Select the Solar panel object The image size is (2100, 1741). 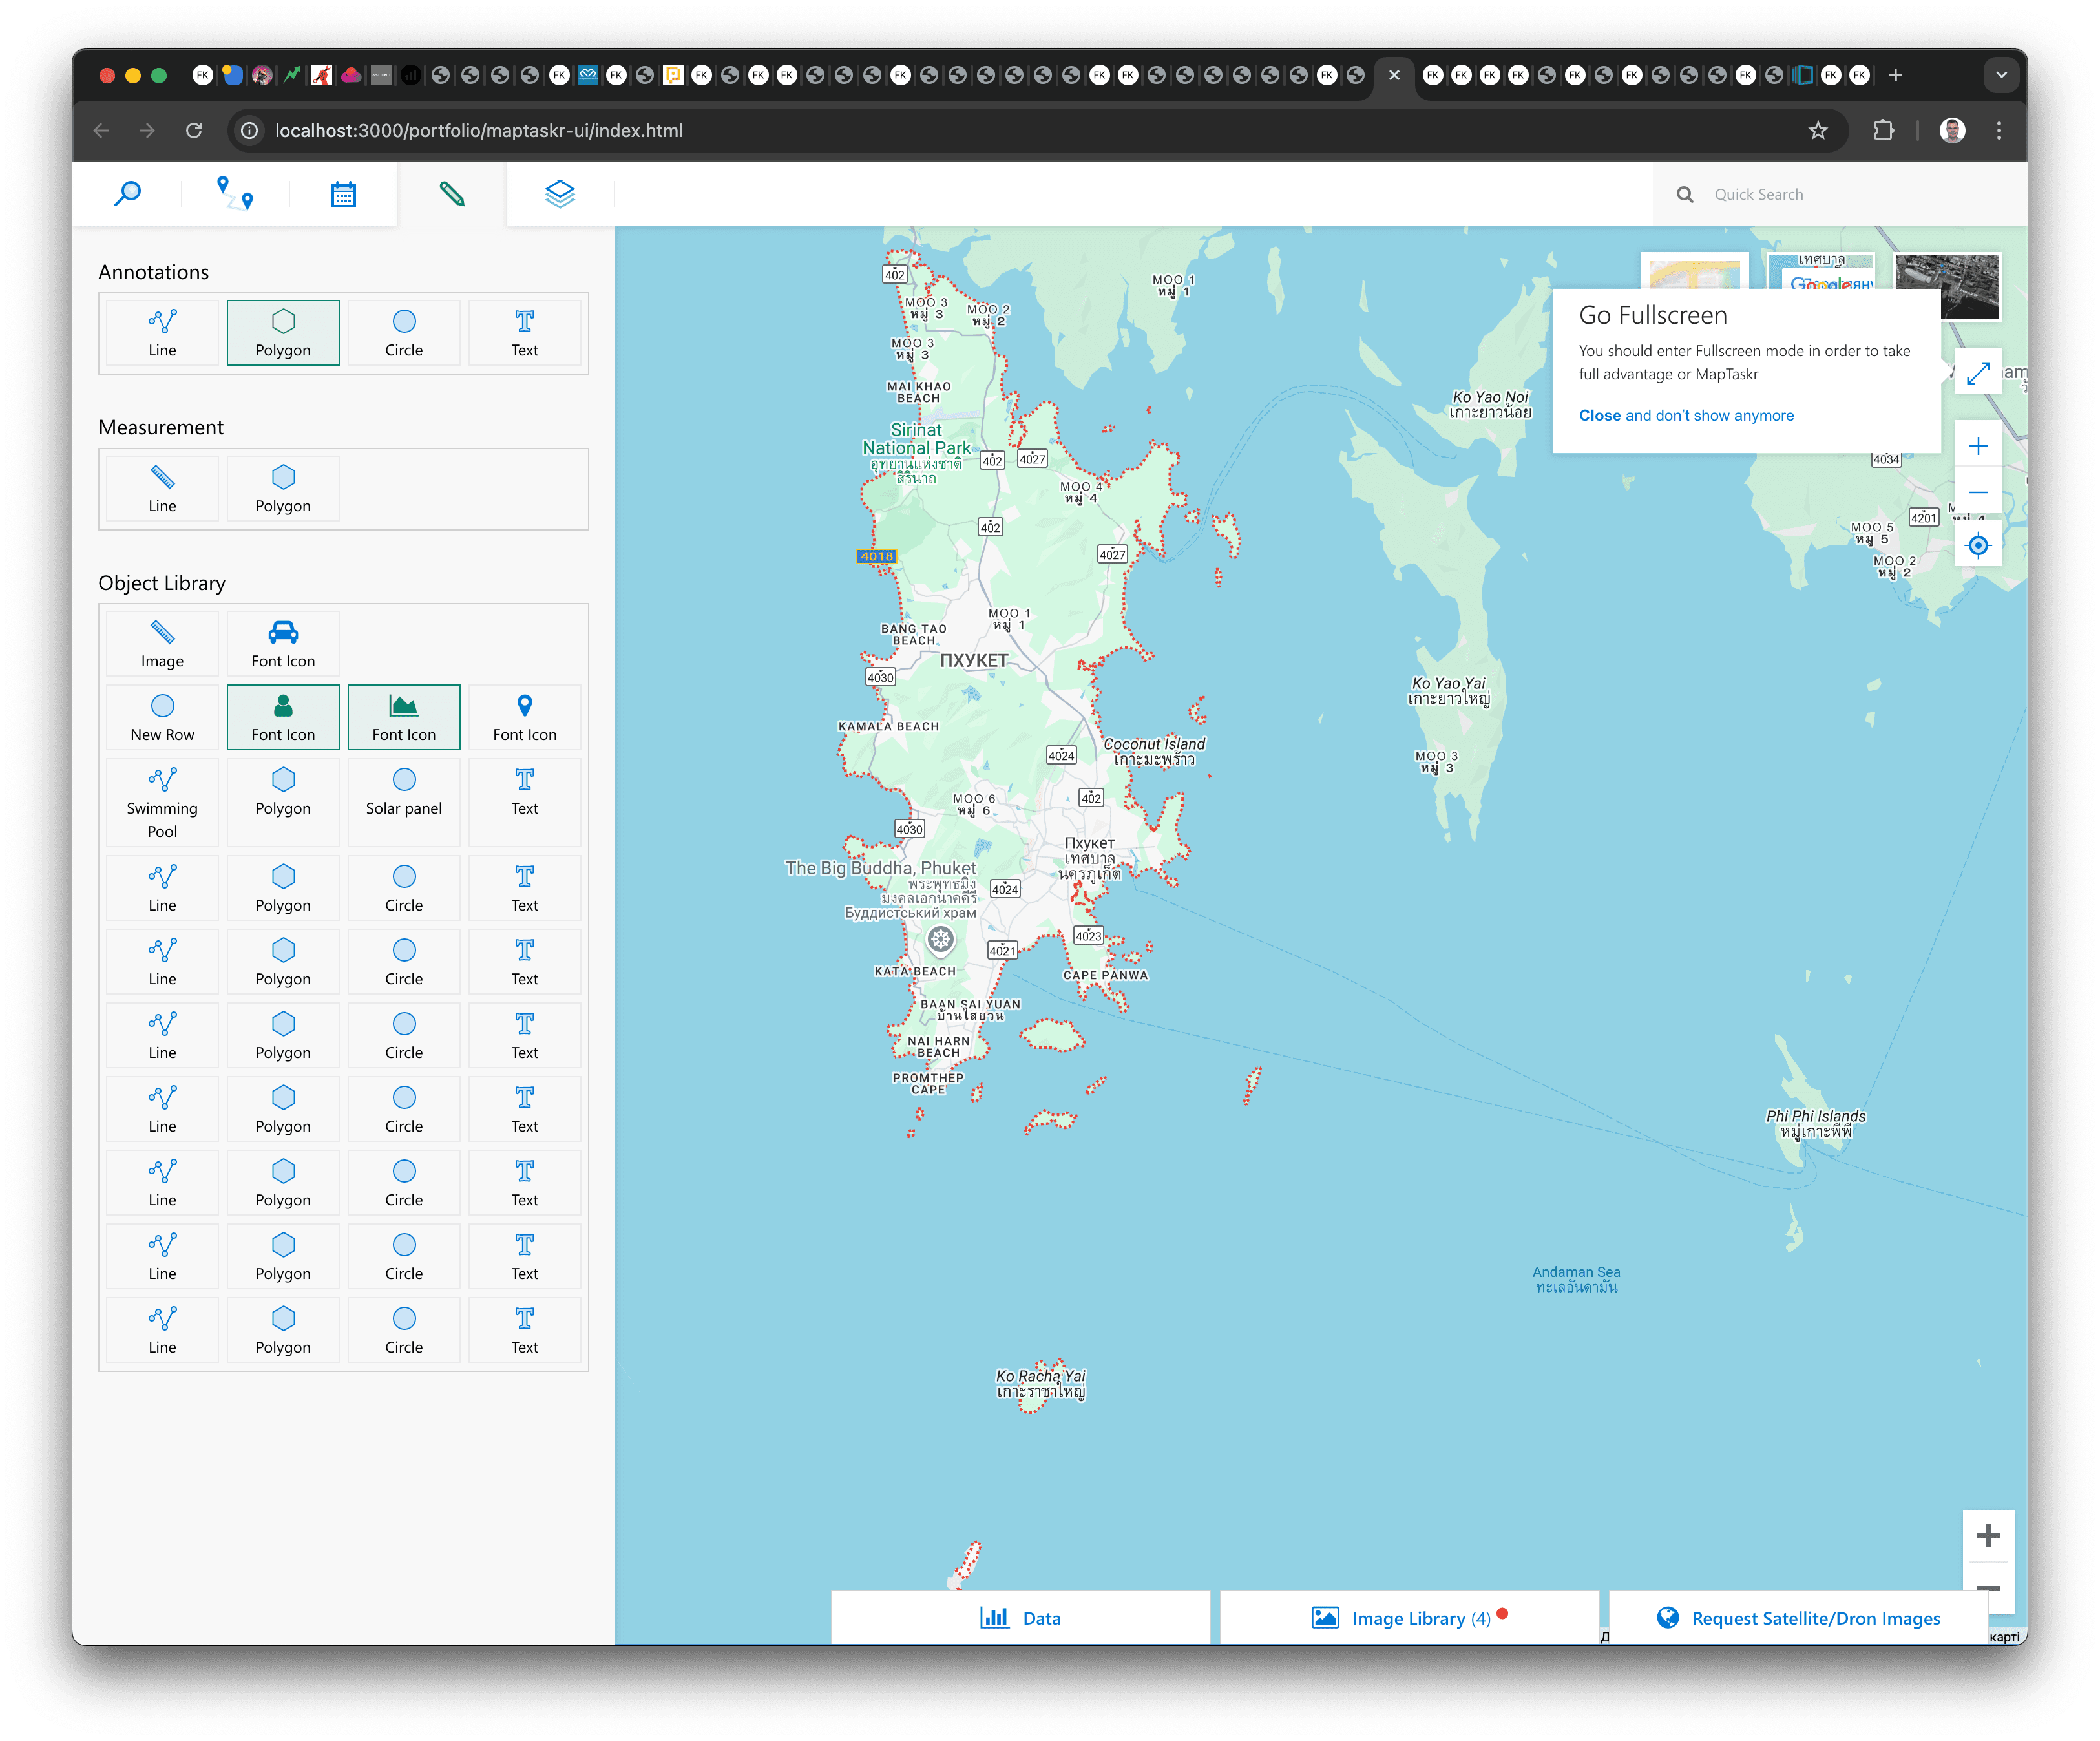(x=404, y=803)
